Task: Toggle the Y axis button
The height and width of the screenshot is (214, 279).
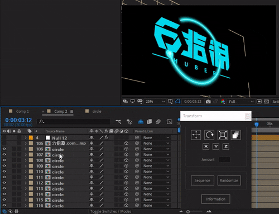Action: click(216, 146)
